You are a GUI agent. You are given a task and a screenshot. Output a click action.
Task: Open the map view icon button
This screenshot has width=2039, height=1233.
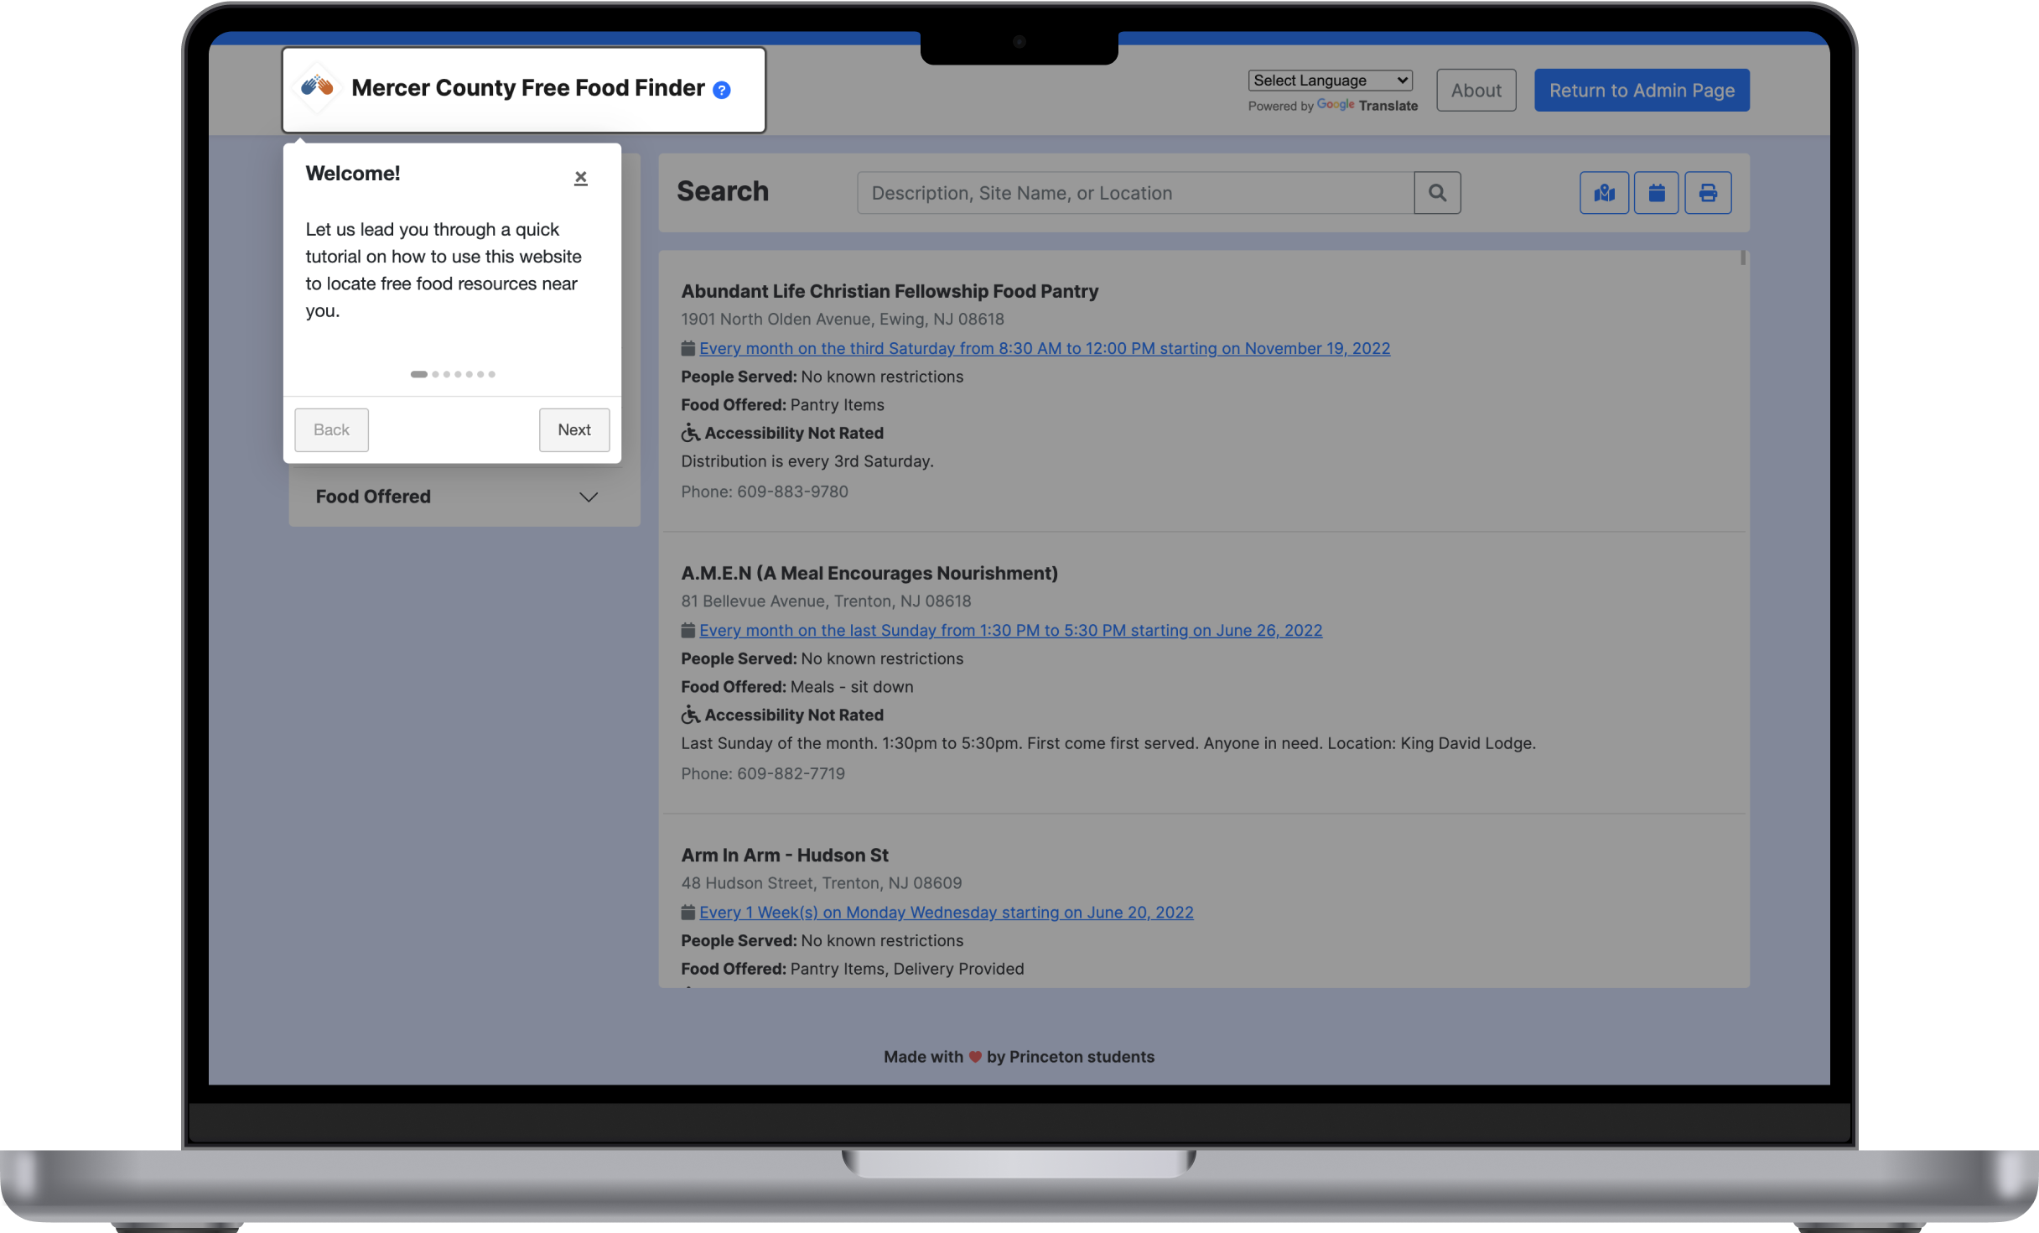click(x=1604, y=193)
